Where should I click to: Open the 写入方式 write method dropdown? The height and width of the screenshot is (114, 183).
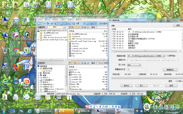click(134, 65)
